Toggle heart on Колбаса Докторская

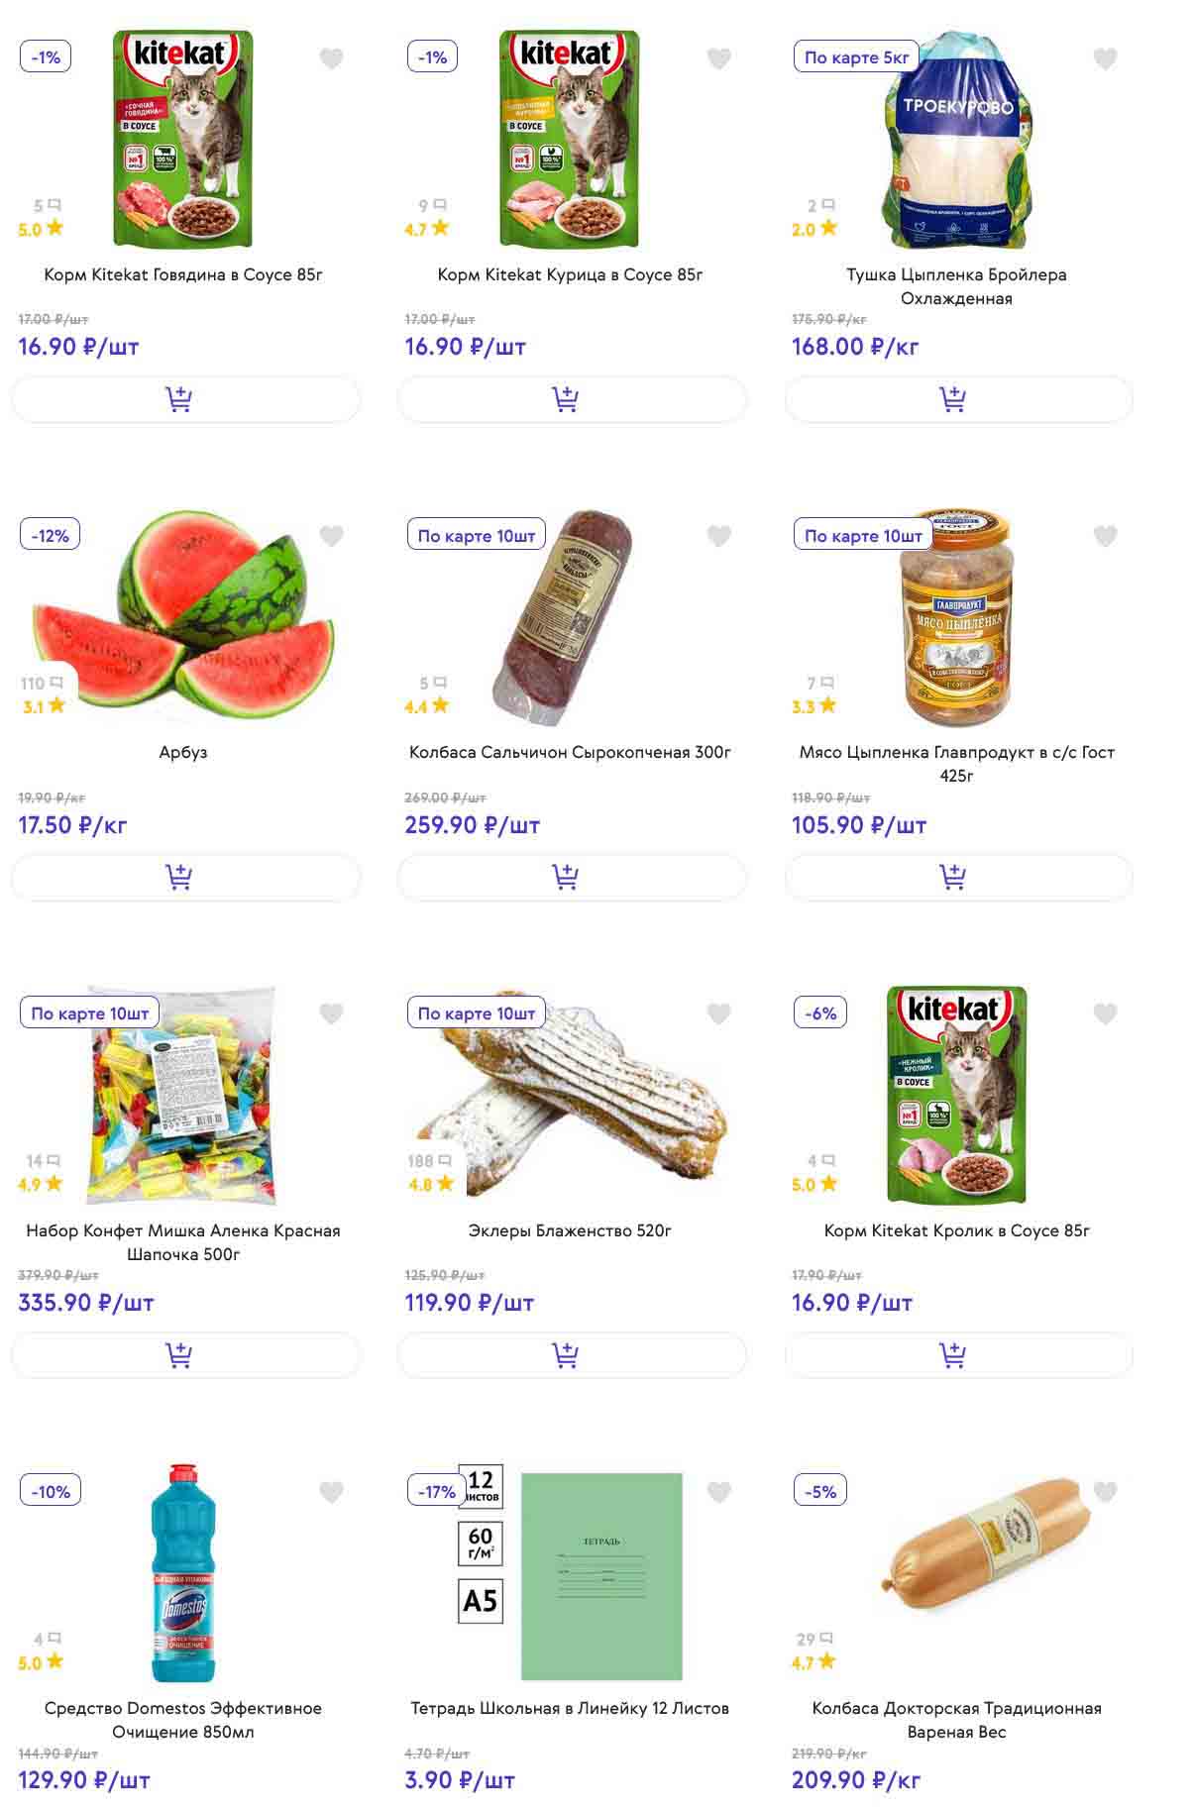tap(1105, 1491)
